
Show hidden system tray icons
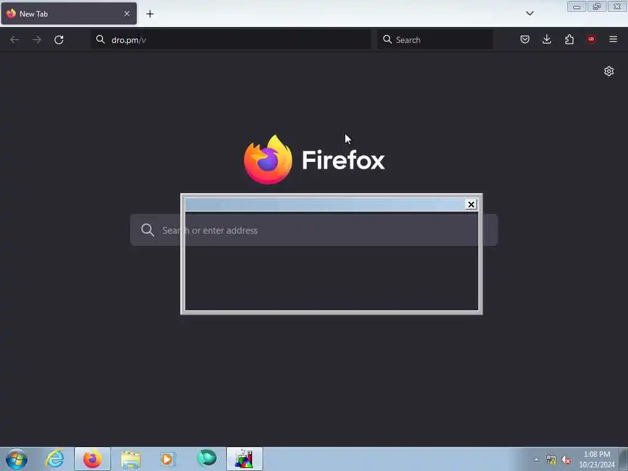536,460
